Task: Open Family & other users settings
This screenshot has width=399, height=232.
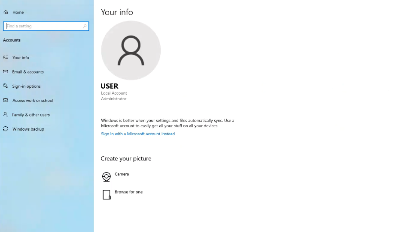Action: [31, 115]
